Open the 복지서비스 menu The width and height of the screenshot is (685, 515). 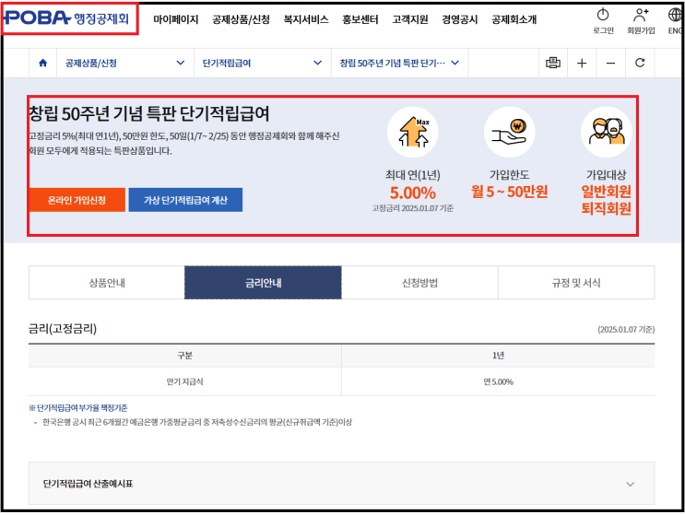(306, 19)
